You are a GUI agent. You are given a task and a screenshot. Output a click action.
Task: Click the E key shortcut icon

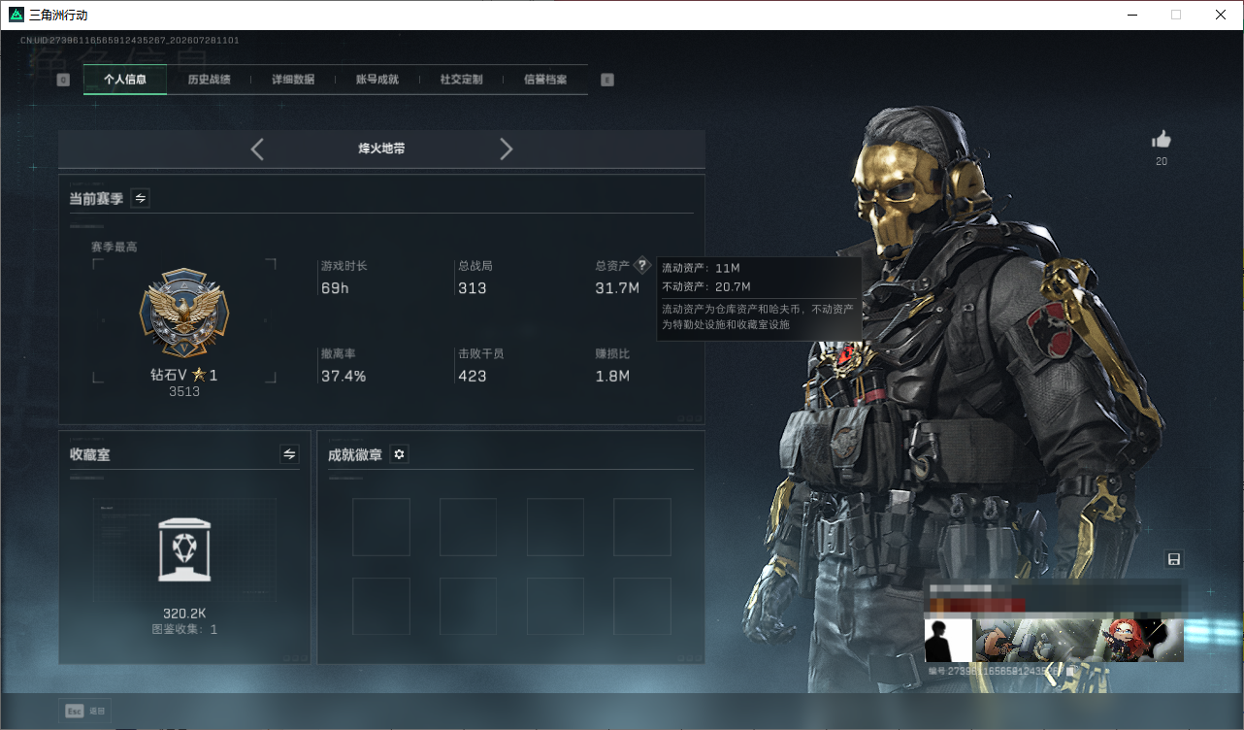607,80
